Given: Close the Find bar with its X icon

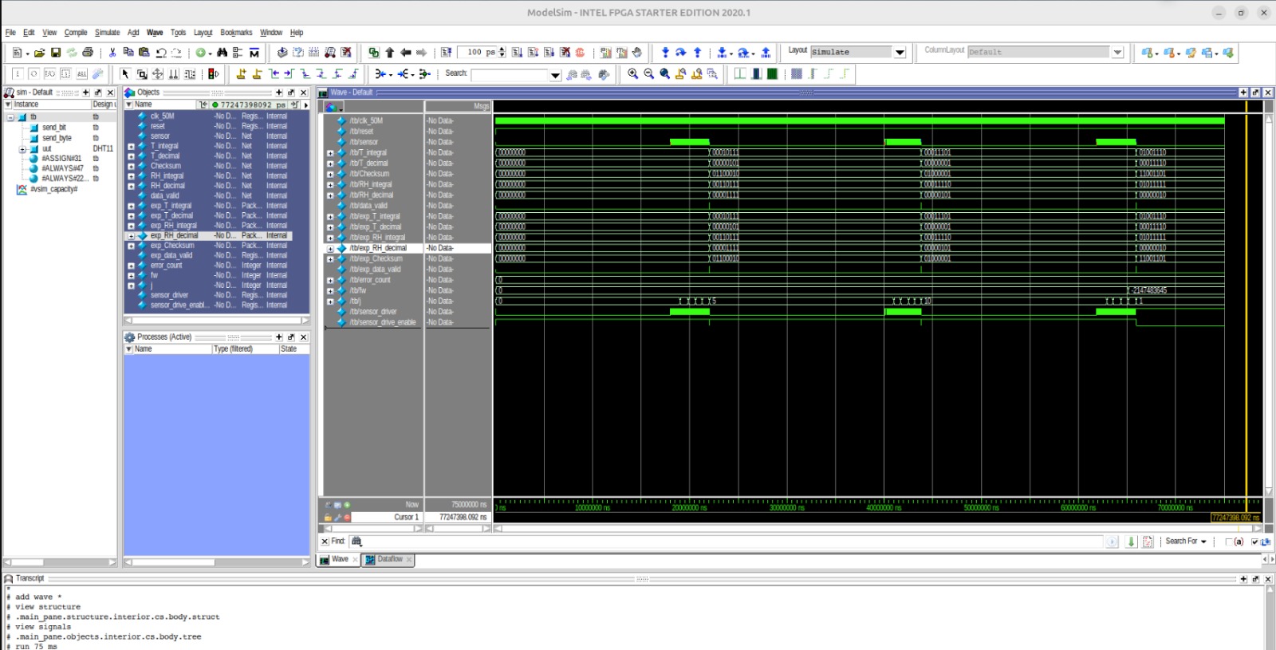Looking at the screenshot, I should tap(325, 542).
